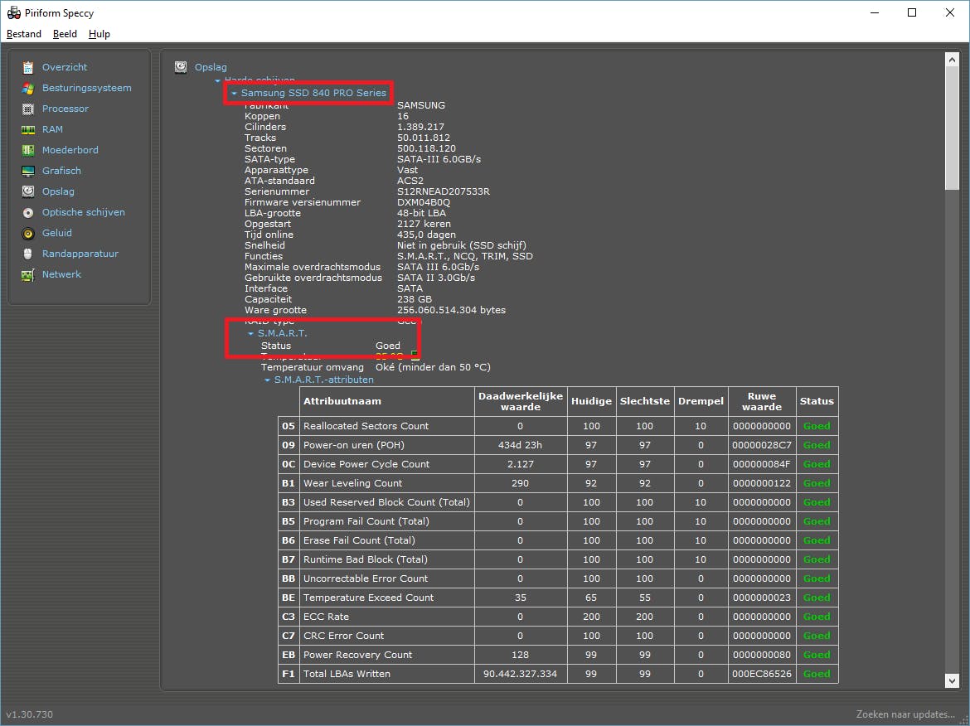Click the Ruwe waarde column header

pos(762,401)
